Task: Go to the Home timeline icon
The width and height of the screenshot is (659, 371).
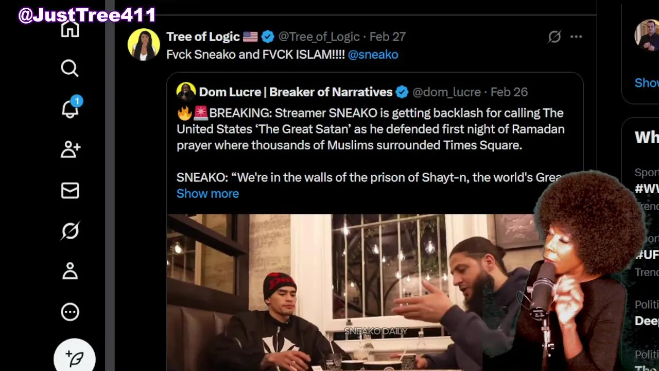Action: pos(70,29)
